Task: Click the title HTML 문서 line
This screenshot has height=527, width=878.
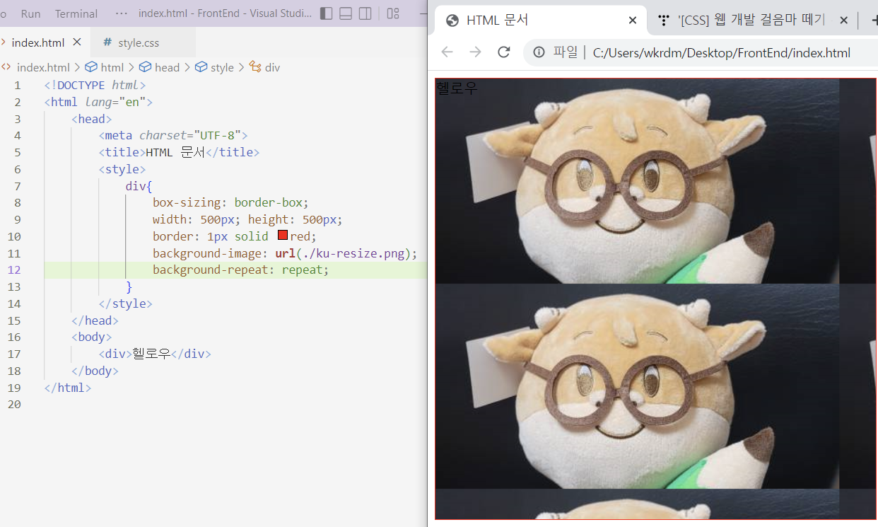Action: pos(179,152)
